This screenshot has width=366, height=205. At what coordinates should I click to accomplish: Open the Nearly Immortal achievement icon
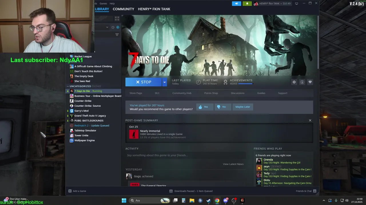134,134
